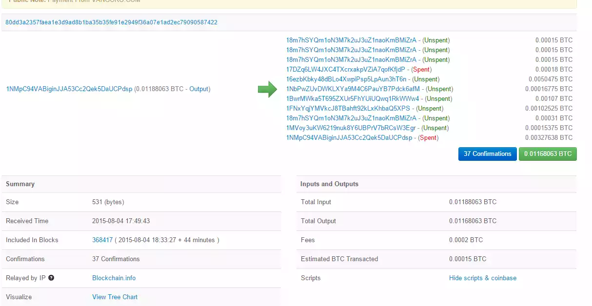The height and width of the screenshot is (306, 592).
Task: Click Unspent status for 1FNxYqjYMVkc output
Action: (430, 109)
